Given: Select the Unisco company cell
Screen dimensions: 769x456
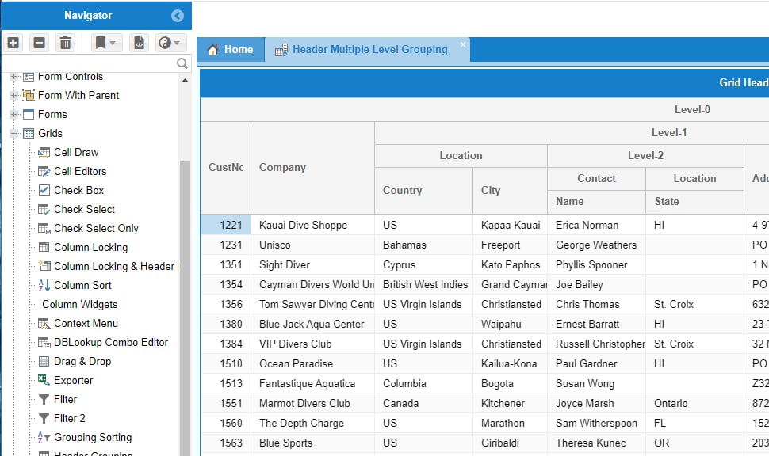Looking at the screenshot, I should click(313, 245).
